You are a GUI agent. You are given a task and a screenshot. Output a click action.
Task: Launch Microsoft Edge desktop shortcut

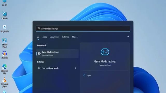pos(4,69)
